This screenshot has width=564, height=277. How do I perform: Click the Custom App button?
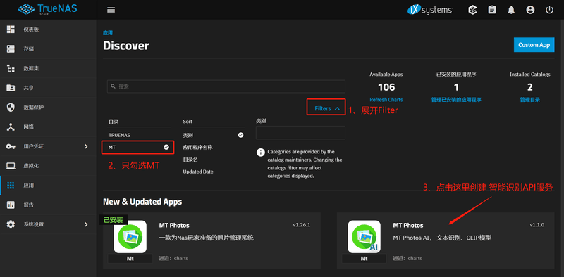534,45
